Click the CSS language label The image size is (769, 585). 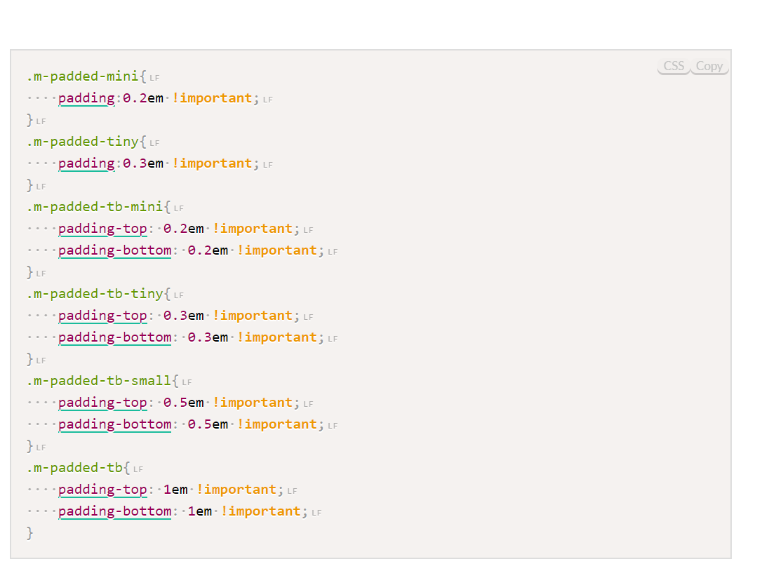click(x=674, y=66)
